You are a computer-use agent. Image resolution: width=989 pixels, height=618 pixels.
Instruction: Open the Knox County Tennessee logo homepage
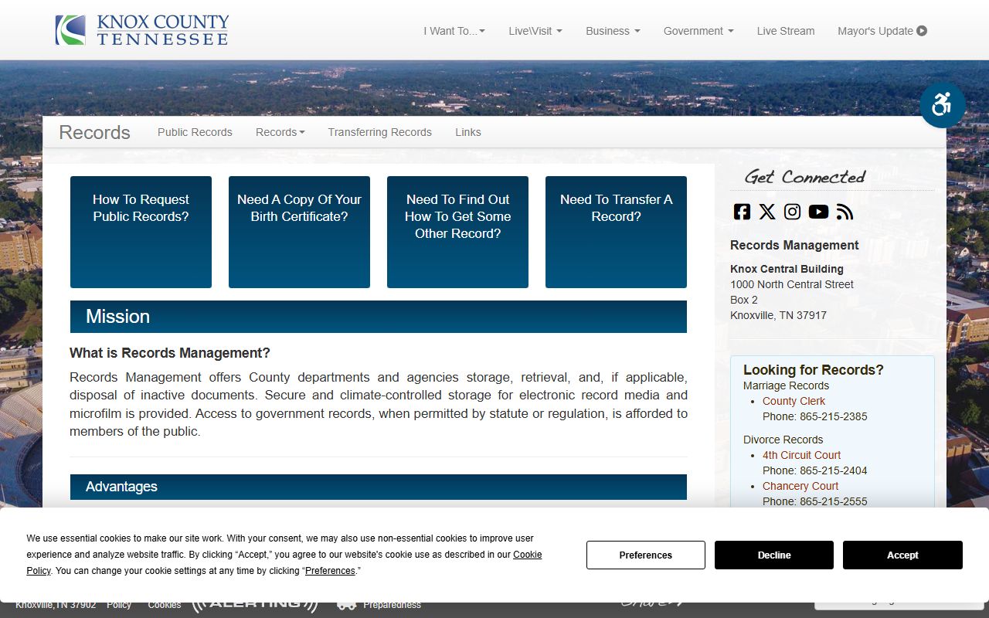(142, 30)
